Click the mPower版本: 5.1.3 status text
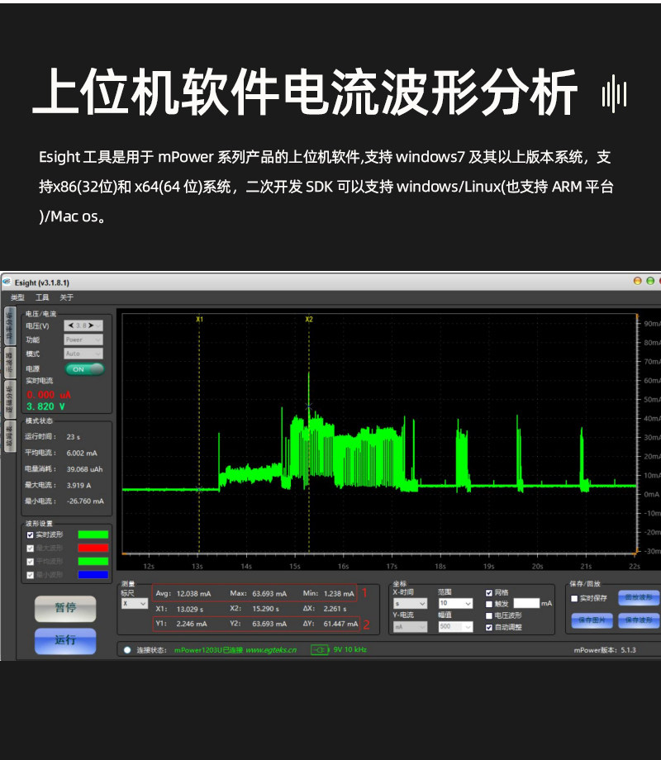Image resolution: width=661 pixels, height=760 pixels. pyautogui.click(x=605, y=650)
